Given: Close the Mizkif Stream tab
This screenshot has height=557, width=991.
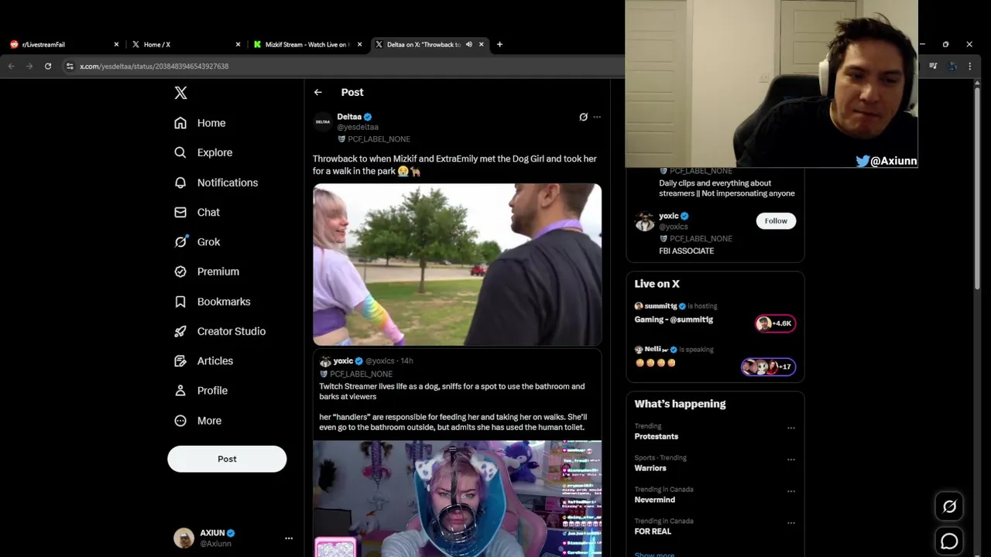Looking at the screenshot, I should coord(359,45).
